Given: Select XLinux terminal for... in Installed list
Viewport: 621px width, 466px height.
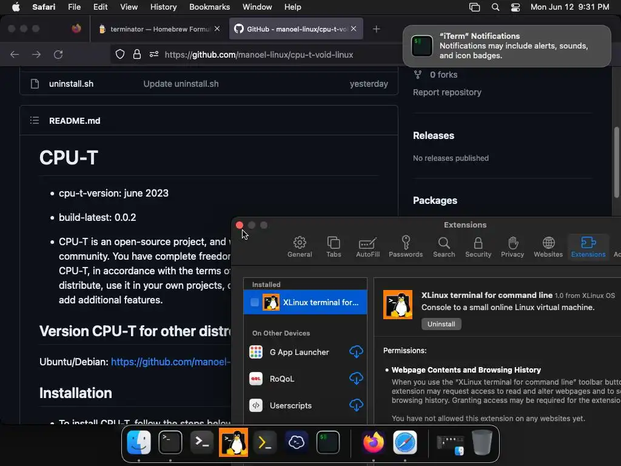Looking at the screenshot, I should (x=305, y=302).
